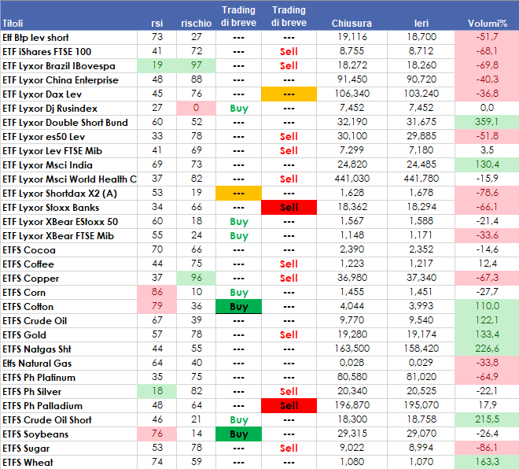Select volume value -51,7
519x469 pixels.
[487, 37]
